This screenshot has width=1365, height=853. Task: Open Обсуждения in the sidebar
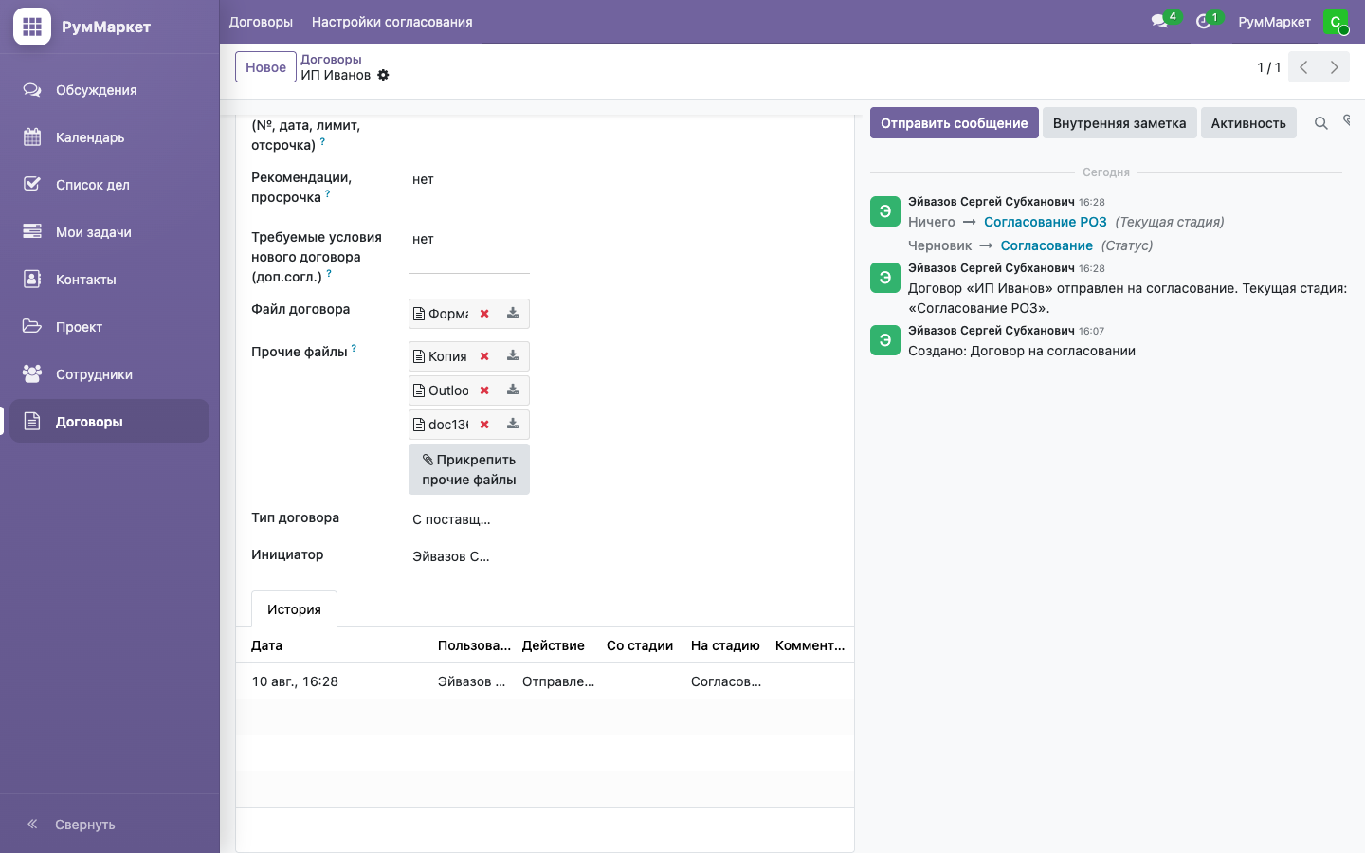(110, 90)
